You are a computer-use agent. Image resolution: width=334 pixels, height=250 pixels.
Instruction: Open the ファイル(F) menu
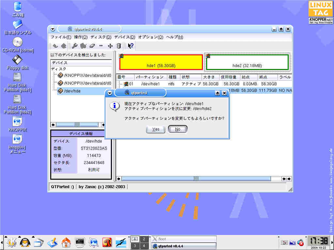[61, 37]
